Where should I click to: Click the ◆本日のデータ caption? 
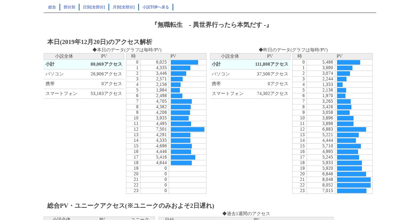127,50
